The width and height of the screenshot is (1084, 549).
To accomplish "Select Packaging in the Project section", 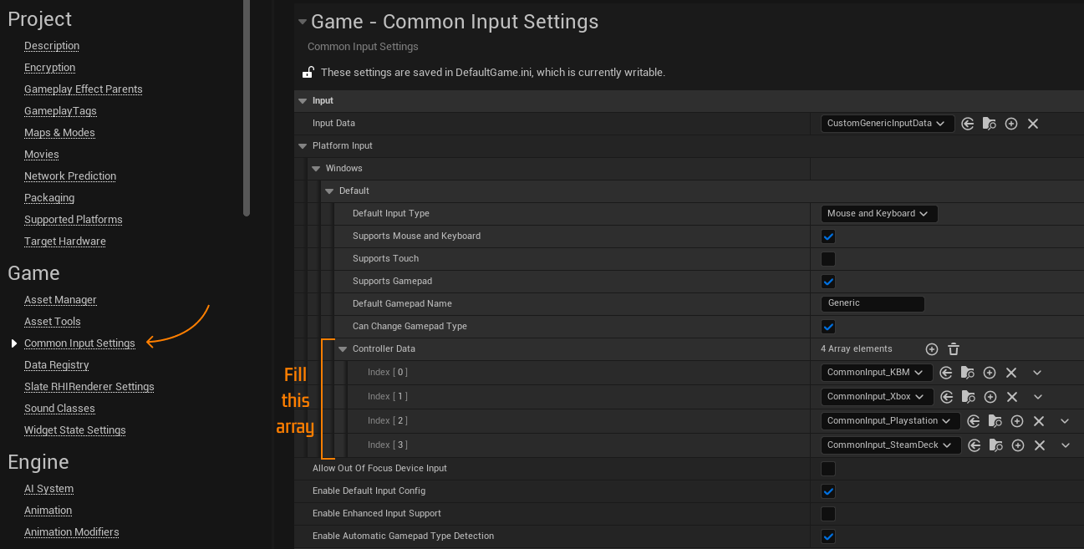I will coord(49,198).
